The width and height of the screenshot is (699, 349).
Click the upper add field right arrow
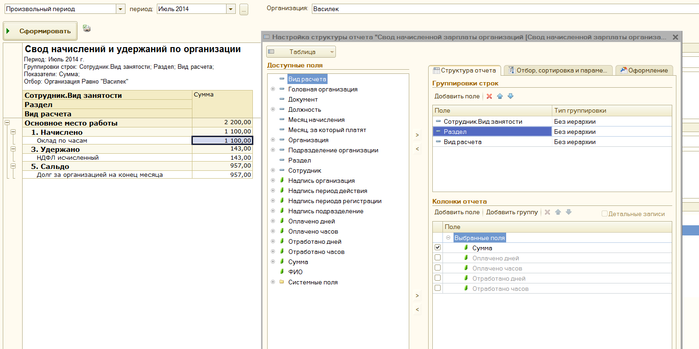tap(417, 135)
